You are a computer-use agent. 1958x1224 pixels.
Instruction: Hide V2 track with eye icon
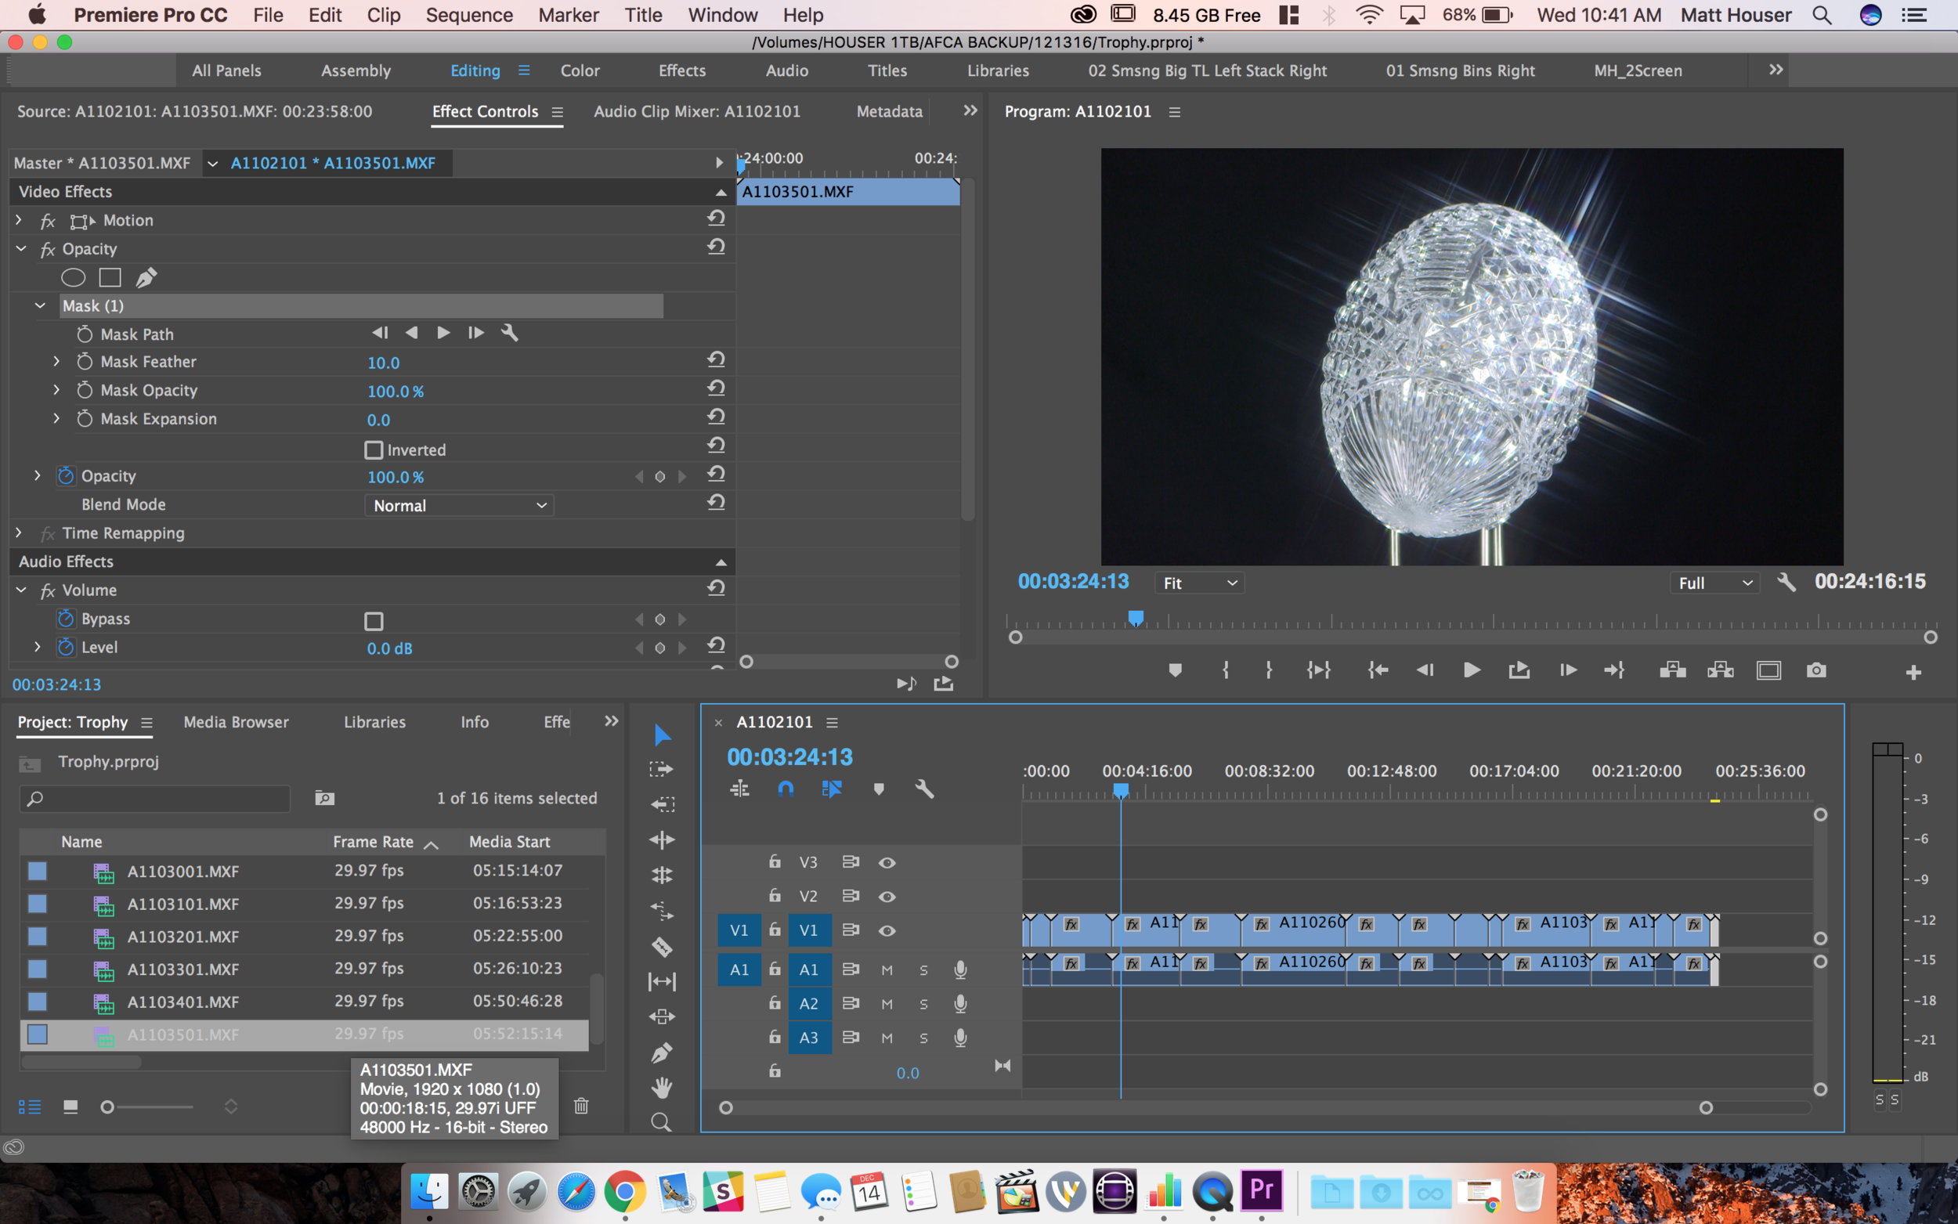tap(887, 896)
